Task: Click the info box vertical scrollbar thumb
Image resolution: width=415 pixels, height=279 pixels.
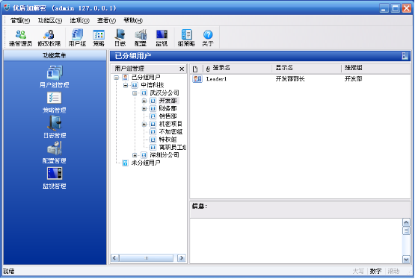Action: pos(406,231)
